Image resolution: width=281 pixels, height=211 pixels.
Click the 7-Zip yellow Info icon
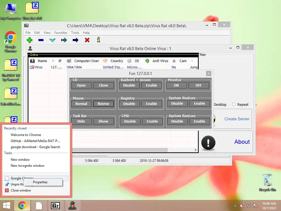(99, 40)
